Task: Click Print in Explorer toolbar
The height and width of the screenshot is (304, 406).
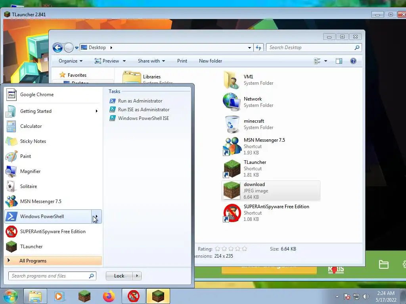Action: [182, 61]
